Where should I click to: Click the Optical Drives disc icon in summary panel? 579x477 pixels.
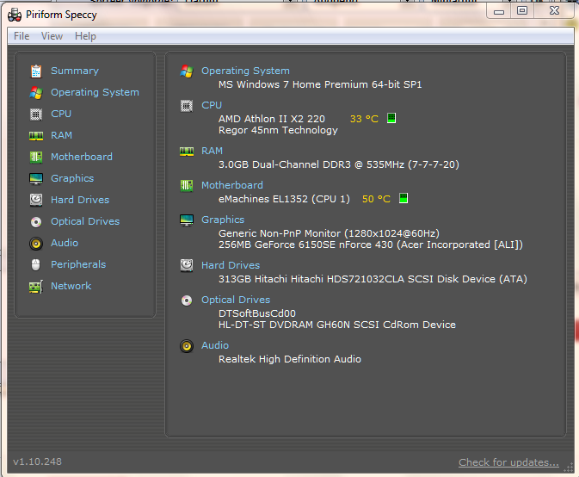(x=187, y=300)
